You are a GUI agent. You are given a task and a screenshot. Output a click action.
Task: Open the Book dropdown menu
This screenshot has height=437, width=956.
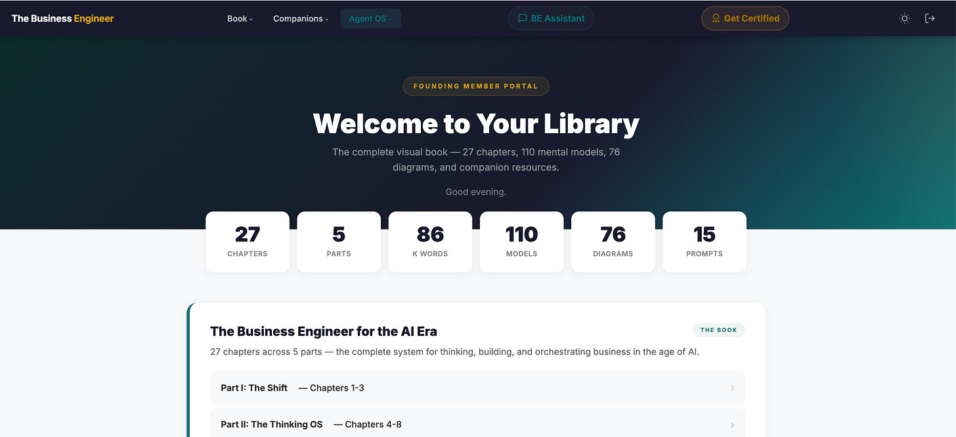240,18
